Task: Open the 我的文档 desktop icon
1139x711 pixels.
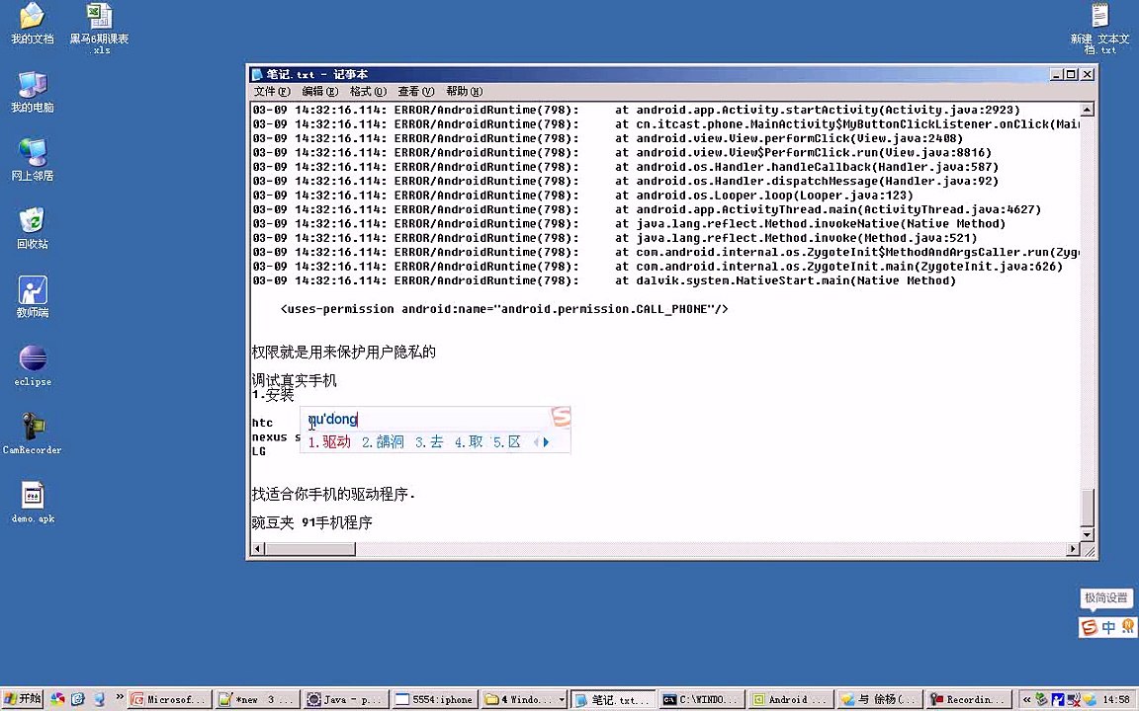Action: pos(32,24)
